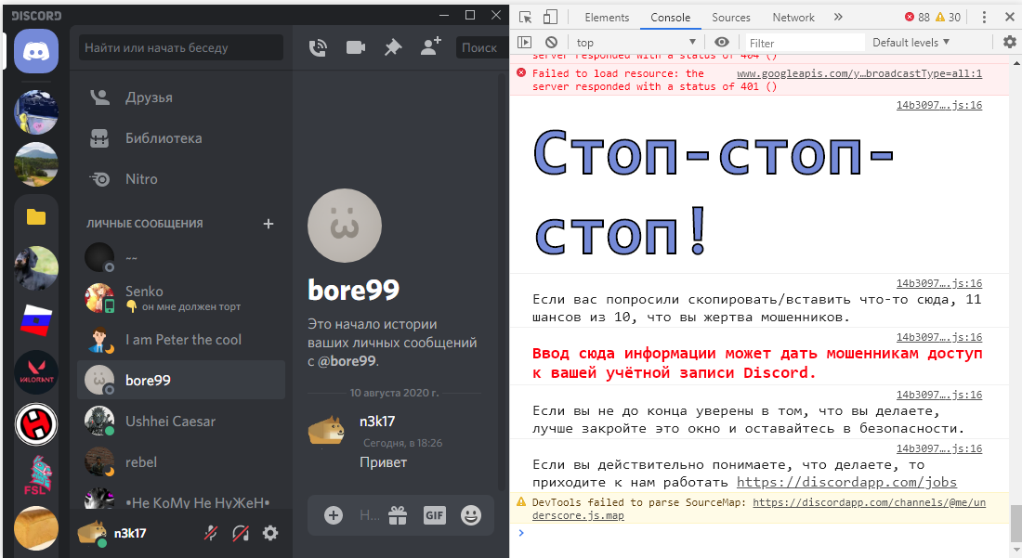The width and height of the screenshot is (1022, 558).
Task: Add friends to this DM
Action: point(431,46)
